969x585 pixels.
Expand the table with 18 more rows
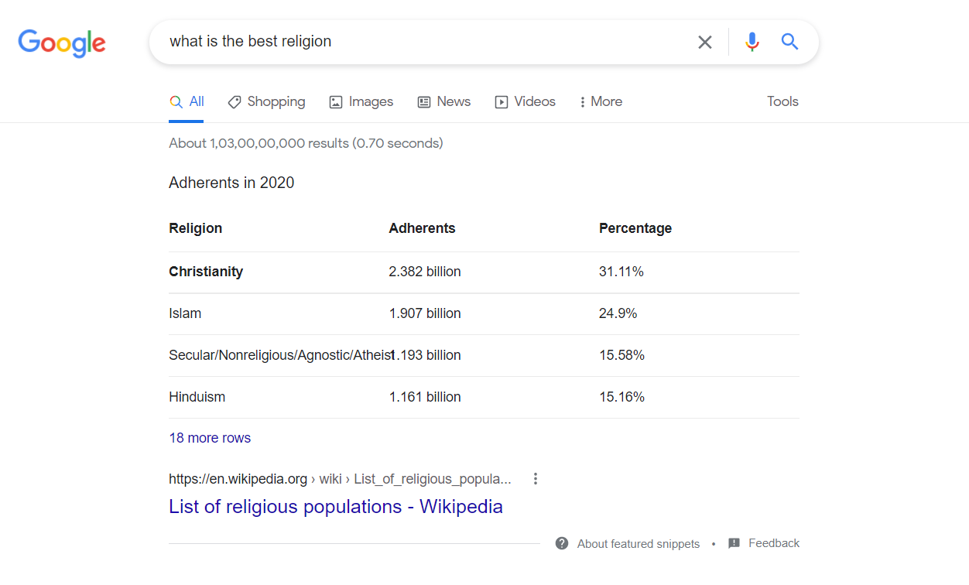pyautogui.click(x=209, y=437)
